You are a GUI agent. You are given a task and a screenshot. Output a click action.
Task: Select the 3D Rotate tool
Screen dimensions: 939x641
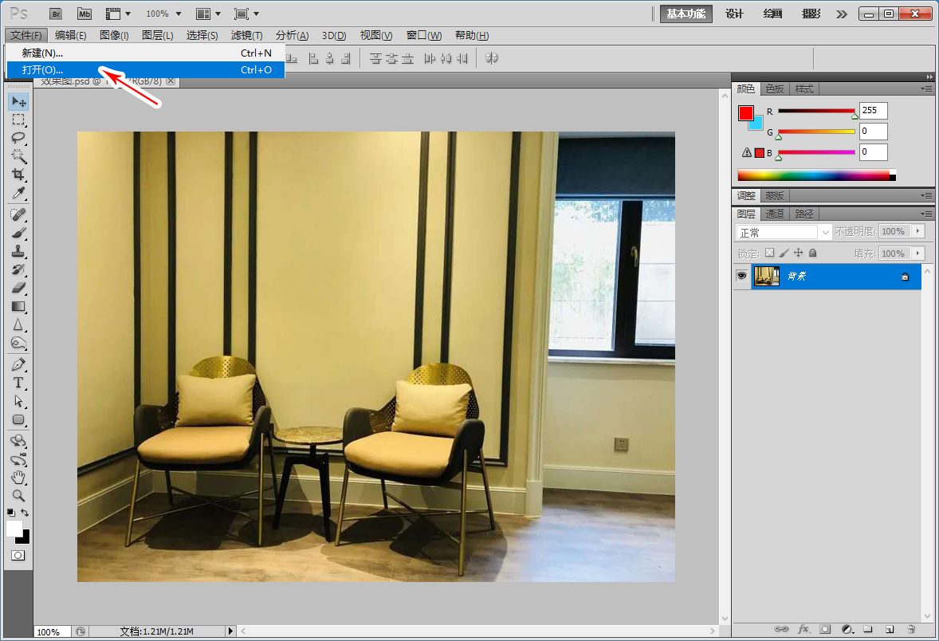click(x=18, y=441)
